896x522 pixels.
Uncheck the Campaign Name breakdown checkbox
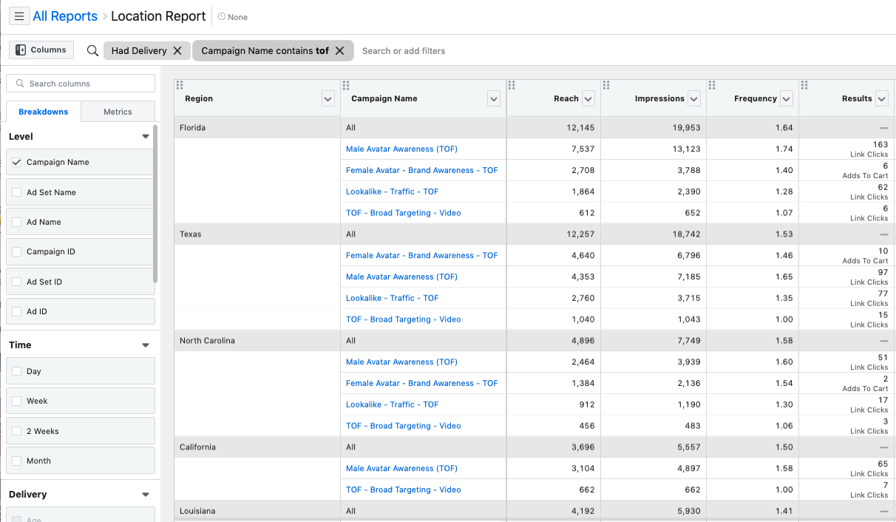point(17,162)
